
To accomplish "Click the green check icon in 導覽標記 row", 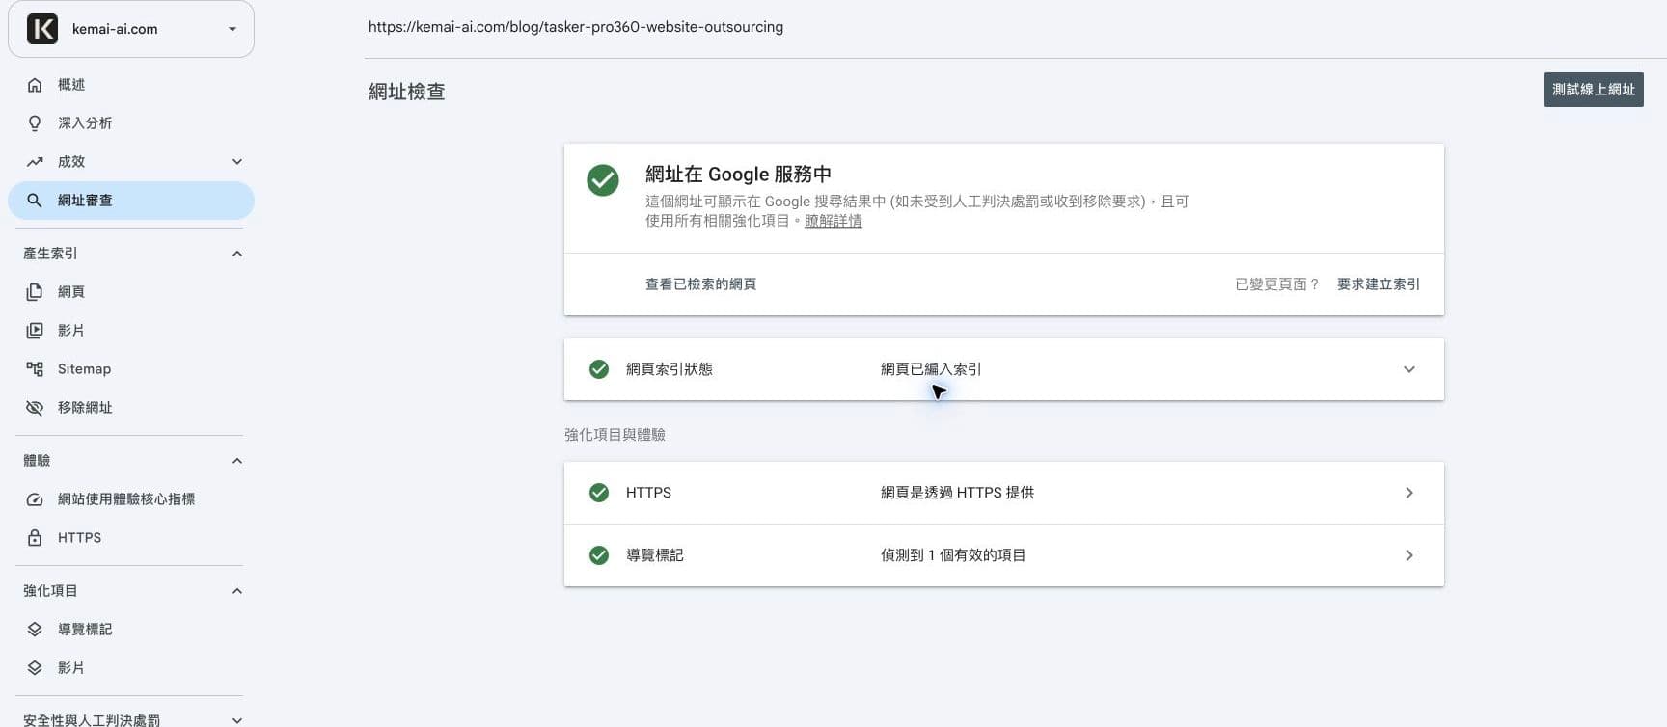I will pyautogui.click(x=599, y=555).
